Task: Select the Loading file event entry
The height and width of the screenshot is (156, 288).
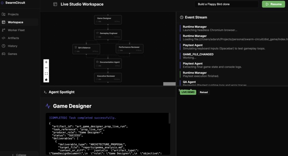Action: point(234,37)
